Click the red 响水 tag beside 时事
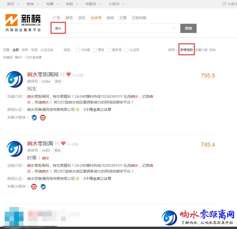 click(46, 158)
